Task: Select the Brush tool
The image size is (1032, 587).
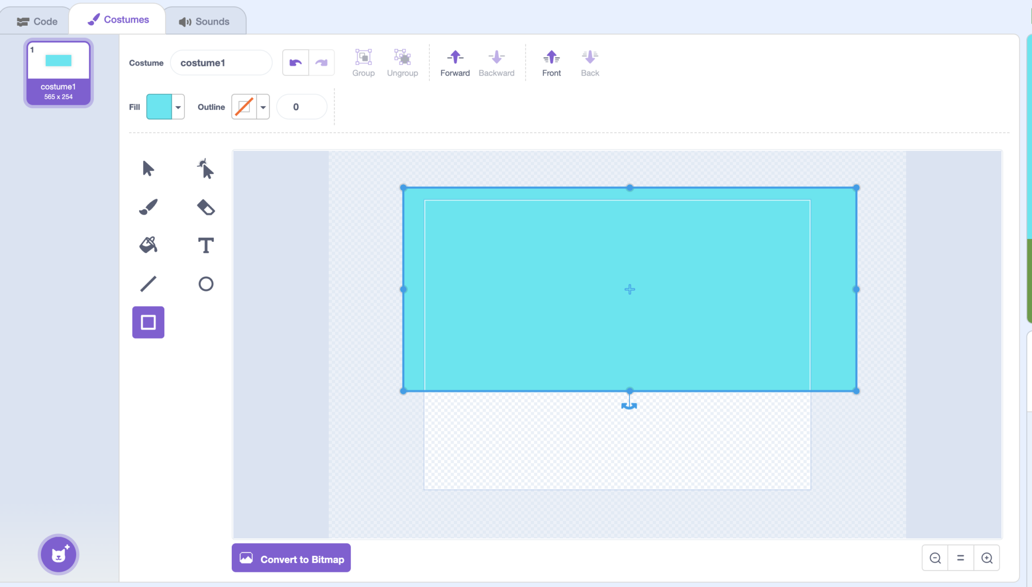Action: tap(148, 207)
